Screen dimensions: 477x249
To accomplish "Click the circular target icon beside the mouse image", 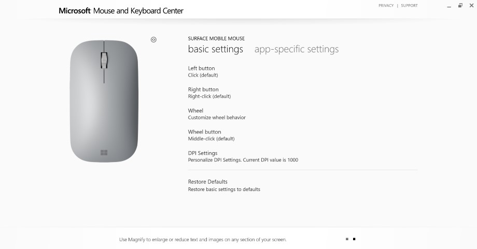I will (x=153, y=39).
